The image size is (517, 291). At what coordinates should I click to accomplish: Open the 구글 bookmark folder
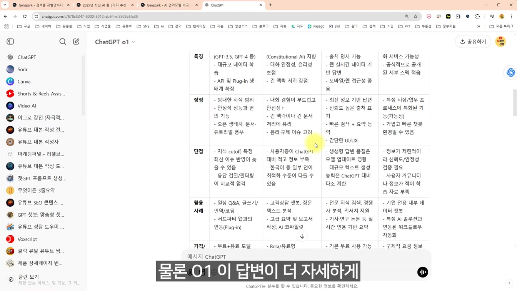[x=24, y=27]
